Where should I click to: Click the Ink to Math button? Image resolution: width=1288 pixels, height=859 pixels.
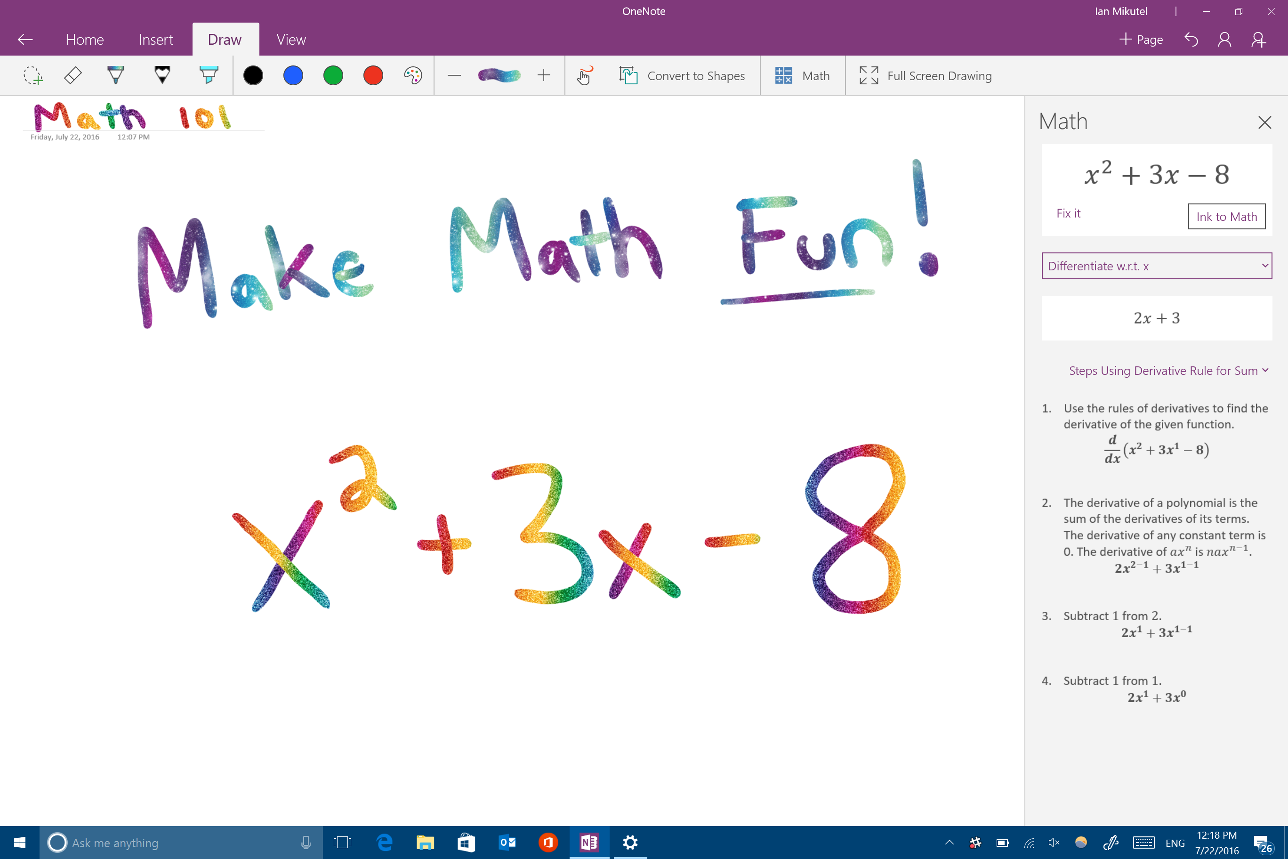[1227, 217]
